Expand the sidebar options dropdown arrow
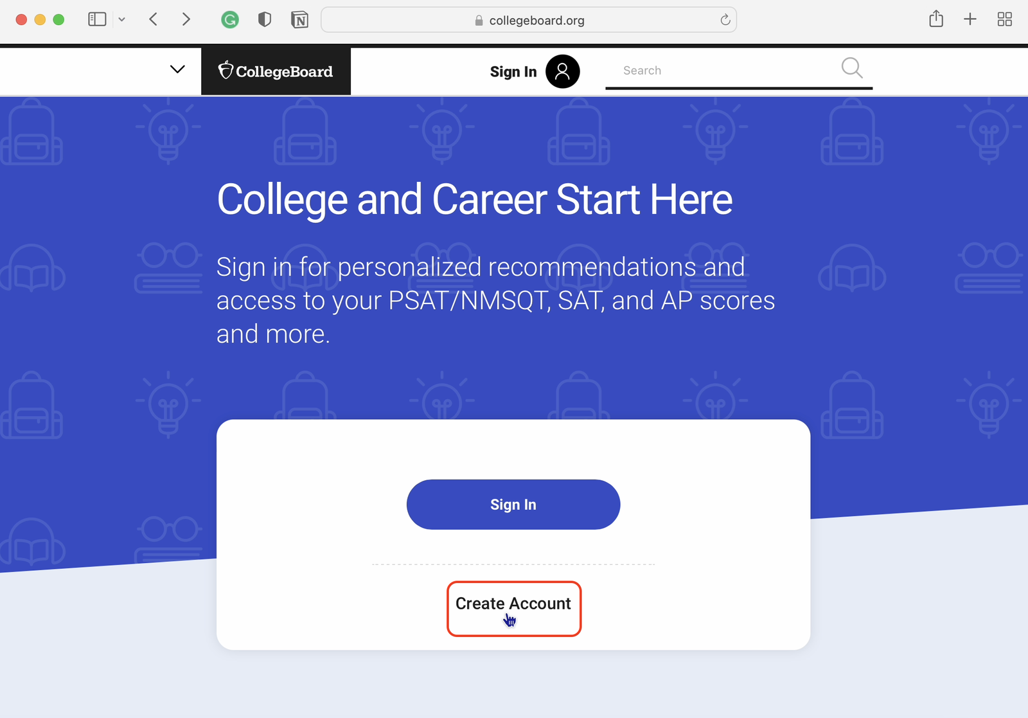 [122, 19]
